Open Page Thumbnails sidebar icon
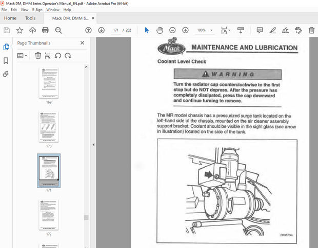The image size is (318, 248). (x=6, y=47)
